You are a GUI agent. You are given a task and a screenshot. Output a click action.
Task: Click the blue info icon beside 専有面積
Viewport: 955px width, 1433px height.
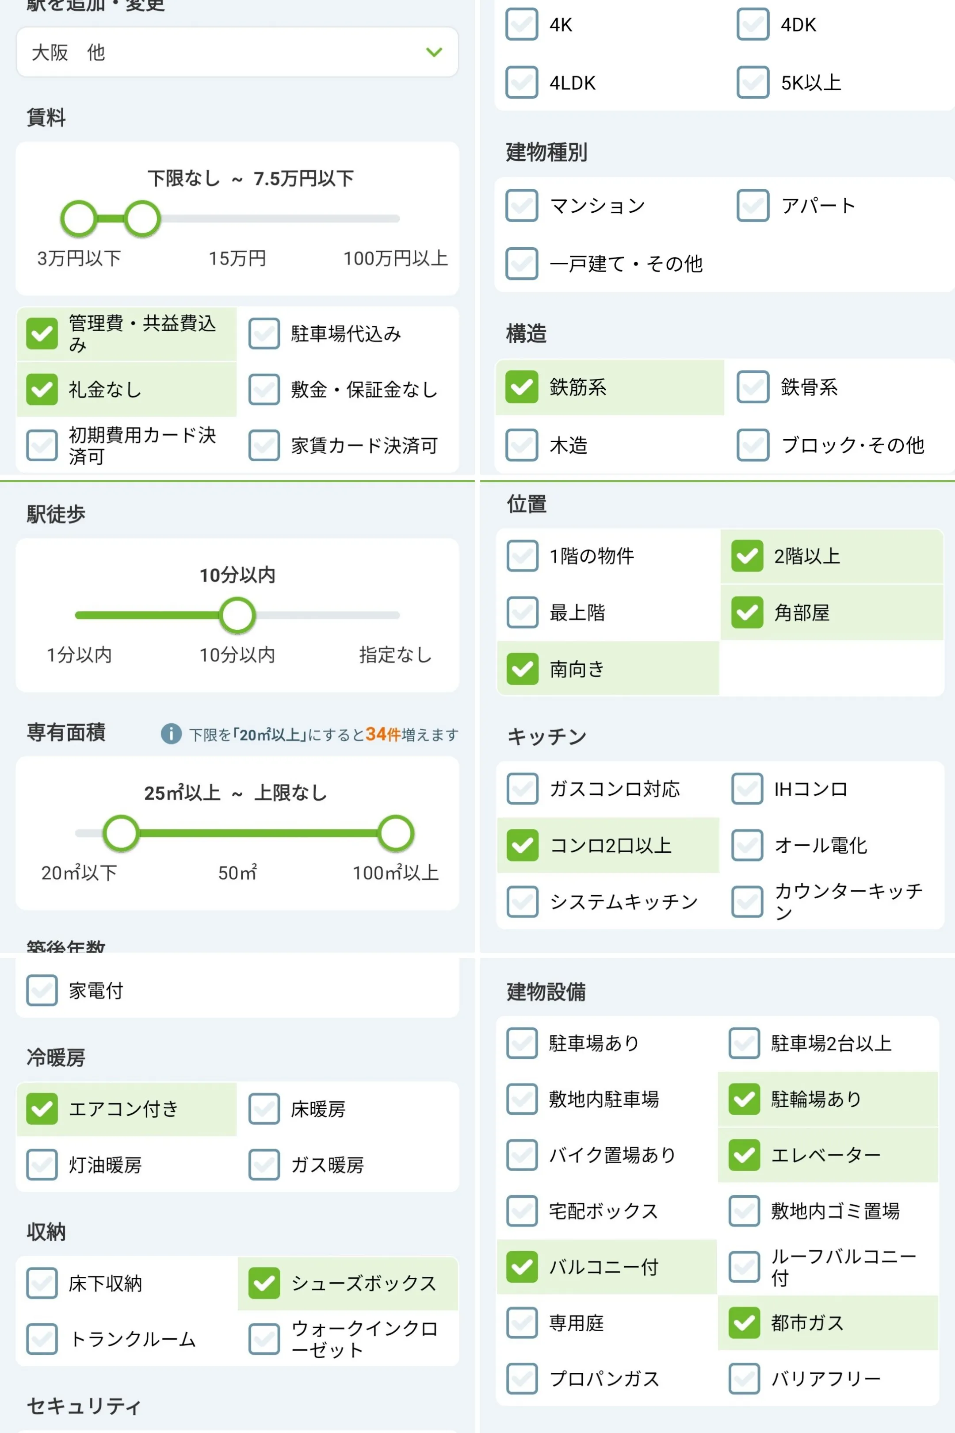(171, 734)
